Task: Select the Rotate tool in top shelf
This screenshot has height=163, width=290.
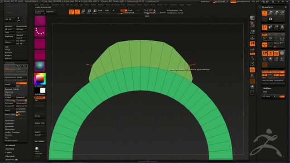Action: pos(94,12)
